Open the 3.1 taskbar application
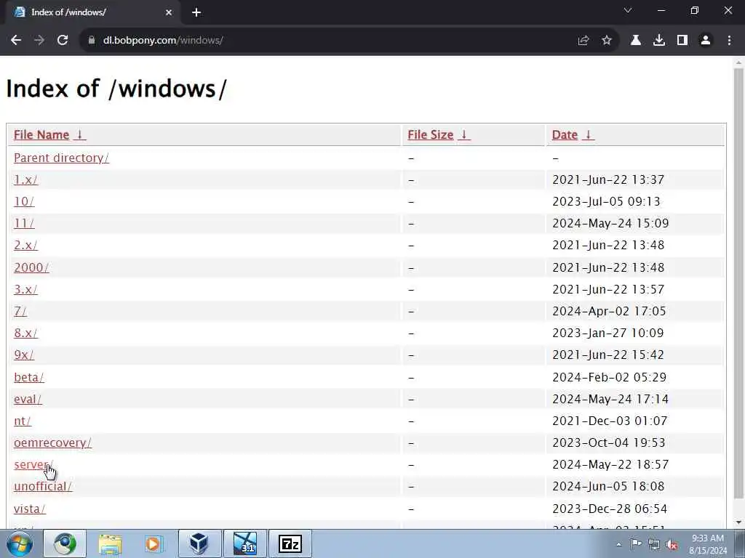The image size is (745, 558). coord(245,543)
